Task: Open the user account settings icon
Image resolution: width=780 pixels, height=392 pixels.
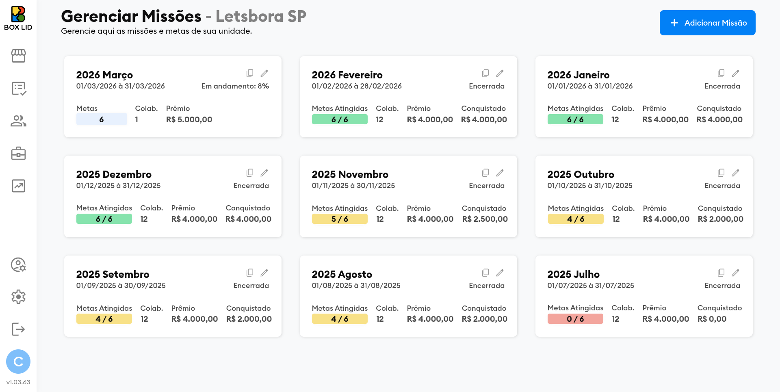Action: tap(18, 265)
